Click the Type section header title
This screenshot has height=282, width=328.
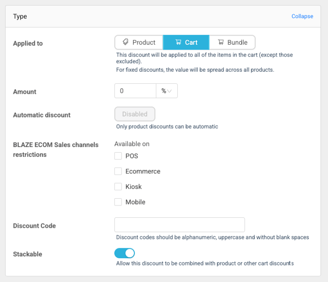coord(20,16)
